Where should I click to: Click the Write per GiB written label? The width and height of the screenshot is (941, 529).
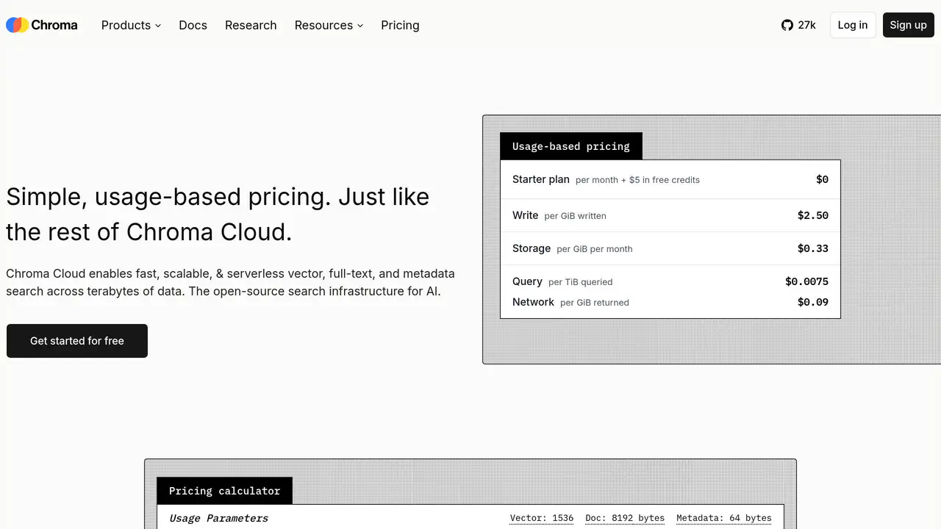coord(559,215)
